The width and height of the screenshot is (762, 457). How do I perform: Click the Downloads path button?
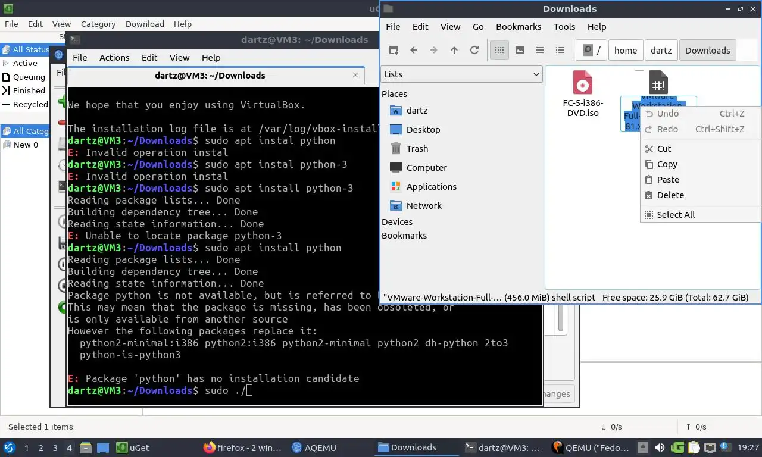(x=707, y=50)
